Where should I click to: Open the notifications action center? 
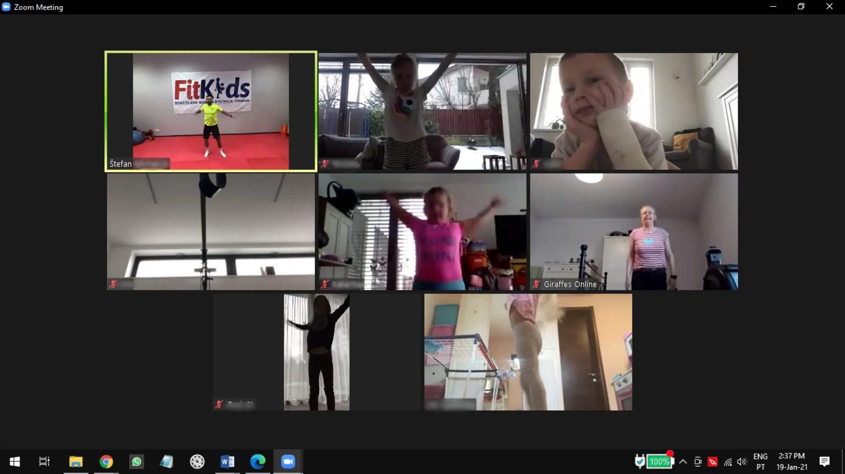824,462
